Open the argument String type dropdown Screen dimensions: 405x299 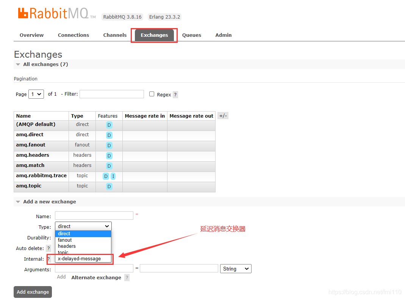pos(236,269)
